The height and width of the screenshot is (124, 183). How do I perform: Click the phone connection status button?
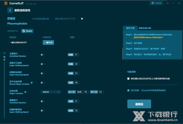click(156, 3)
